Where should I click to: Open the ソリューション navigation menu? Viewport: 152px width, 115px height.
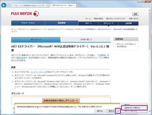point(28,23)
